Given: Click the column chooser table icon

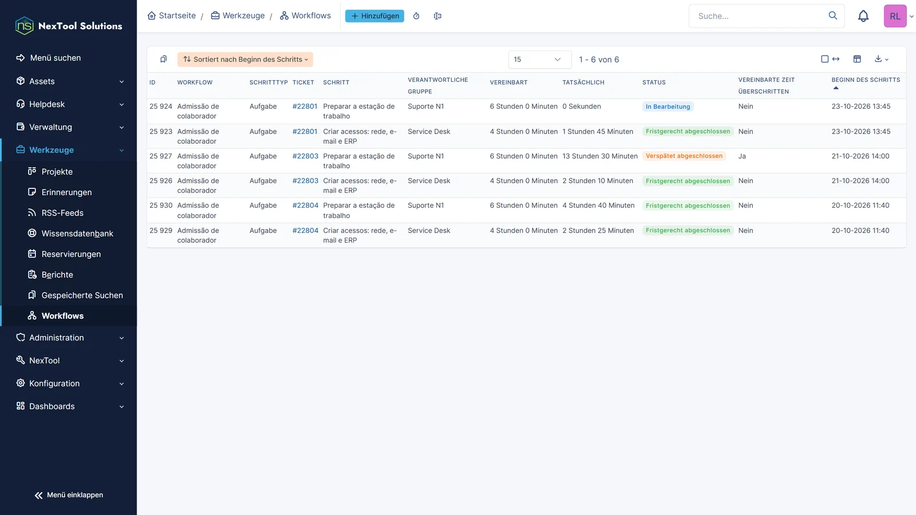Looking at the screenshot, I should (857, 59).
